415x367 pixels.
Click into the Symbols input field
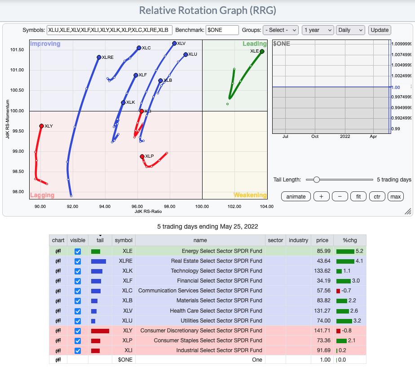pyautogui.click(x=110, y=30)
